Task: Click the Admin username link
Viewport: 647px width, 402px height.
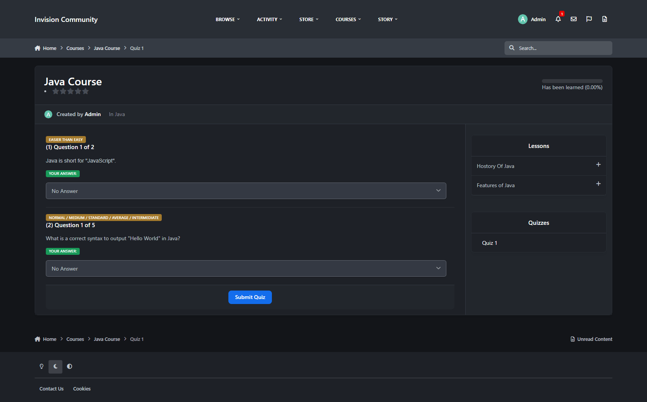Action: point(538,19)
